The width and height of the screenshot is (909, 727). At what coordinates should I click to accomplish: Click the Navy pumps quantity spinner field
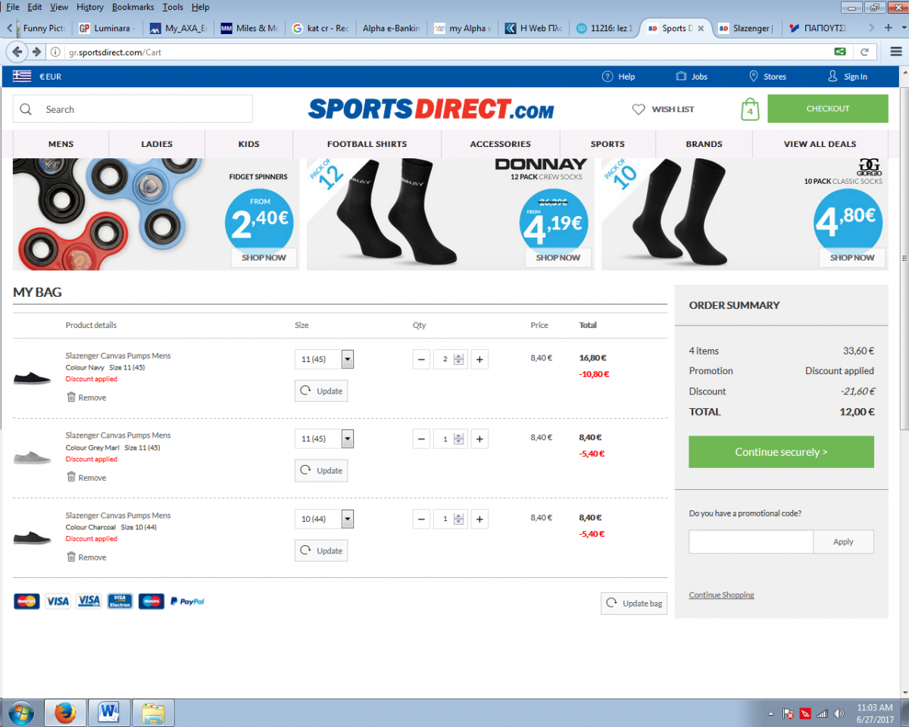point(450,359)
